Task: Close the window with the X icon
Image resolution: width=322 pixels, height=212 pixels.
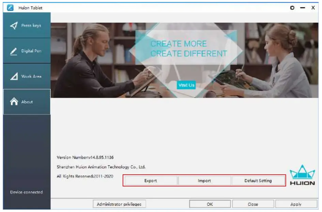Action: tap(313, 8)
